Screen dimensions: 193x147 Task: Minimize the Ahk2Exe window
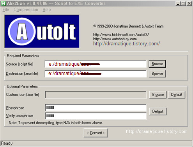coord(178,4)
